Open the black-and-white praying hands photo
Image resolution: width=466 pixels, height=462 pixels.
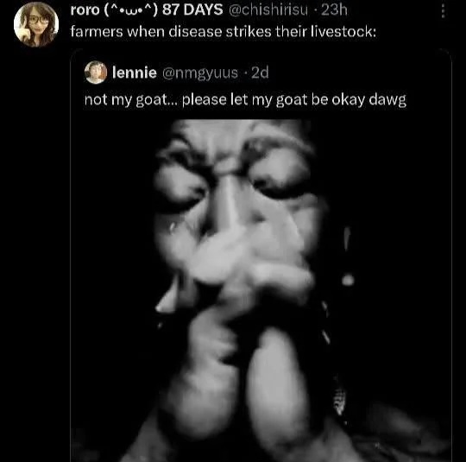[261, 290]
